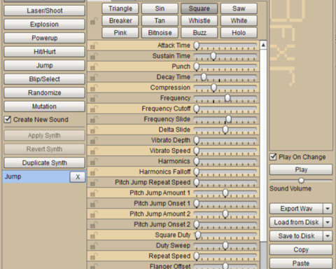Click the Load from Disk button

tap(296, 222)
